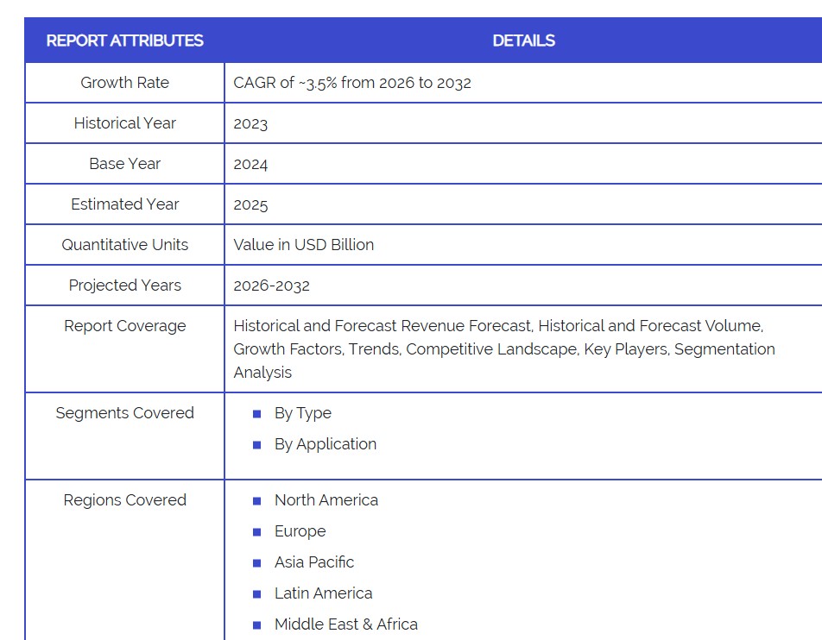Image resolution: width=822 pixels, height=640 pixels.
Task: Click the bullet icon beside Asia Pacific
Action: click(x=256, y=563)
